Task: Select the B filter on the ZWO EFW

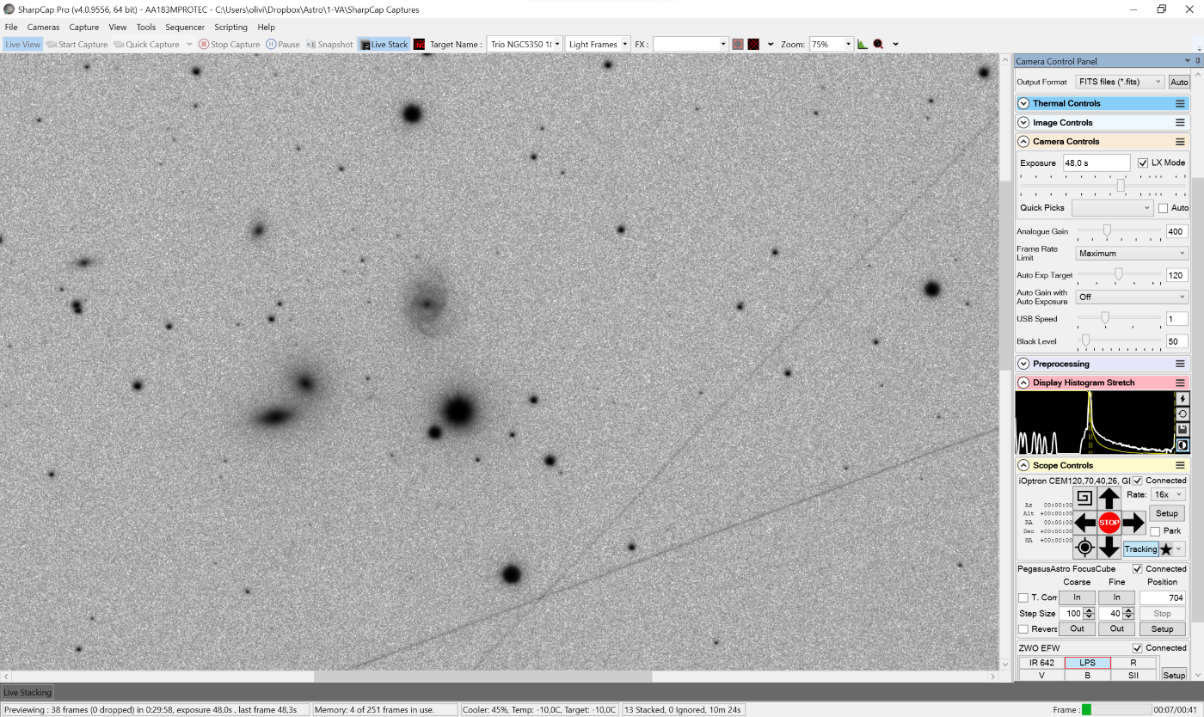Action: (1087, 675)
